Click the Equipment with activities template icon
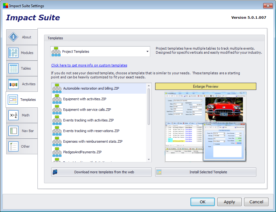Viewport: 276px width, 212px height. click(57, 99)
